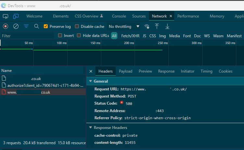The image size is (244, 150).
Task: Check the Invert filter checkbox
Action: click(60, 35)
